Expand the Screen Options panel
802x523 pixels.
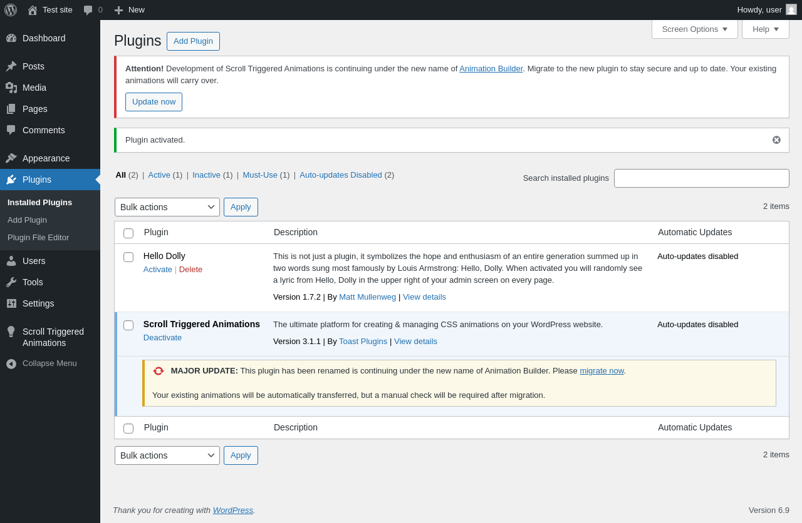point(694,29)
